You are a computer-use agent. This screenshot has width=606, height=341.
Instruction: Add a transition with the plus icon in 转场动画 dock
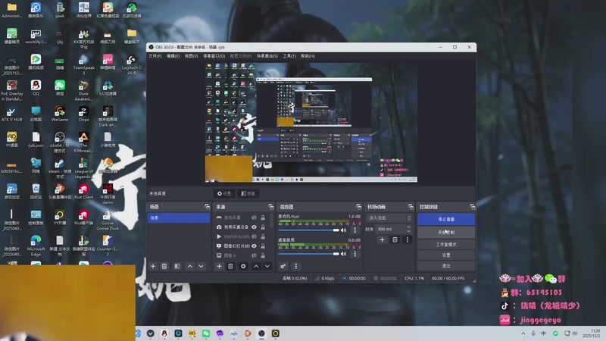(x=382, y=239)
